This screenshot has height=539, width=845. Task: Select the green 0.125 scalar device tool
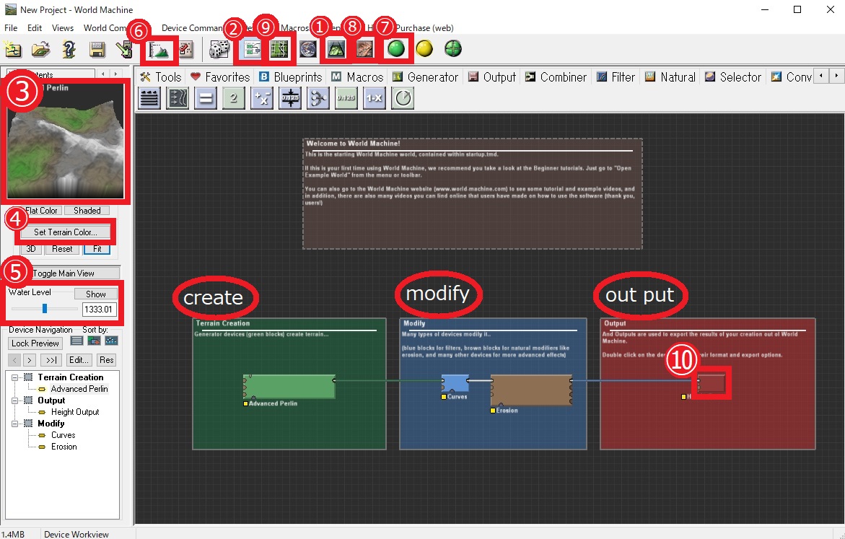[346, 98]
